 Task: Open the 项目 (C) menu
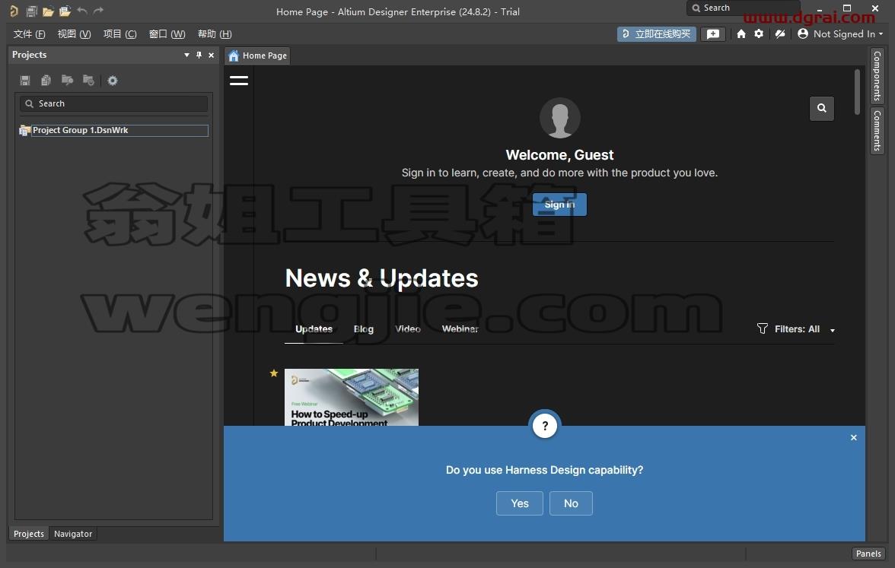[120, 34]
